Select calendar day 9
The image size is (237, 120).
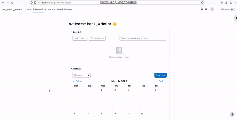pyautogui.click(x=115, y=114)
